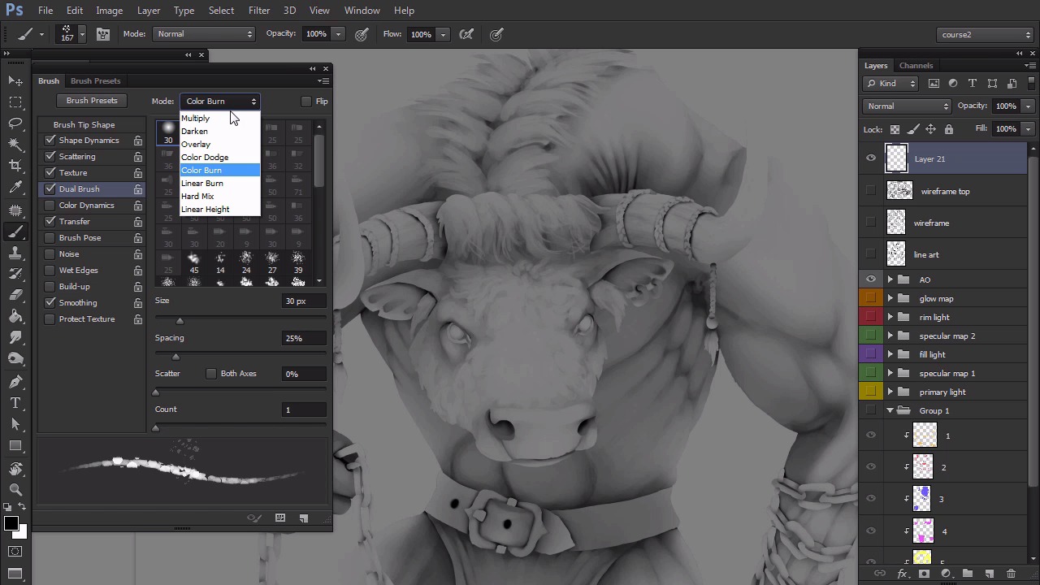This screenshot has height=585, width=1040.
Task: Switch to the Channels tab
Action: 916,66
